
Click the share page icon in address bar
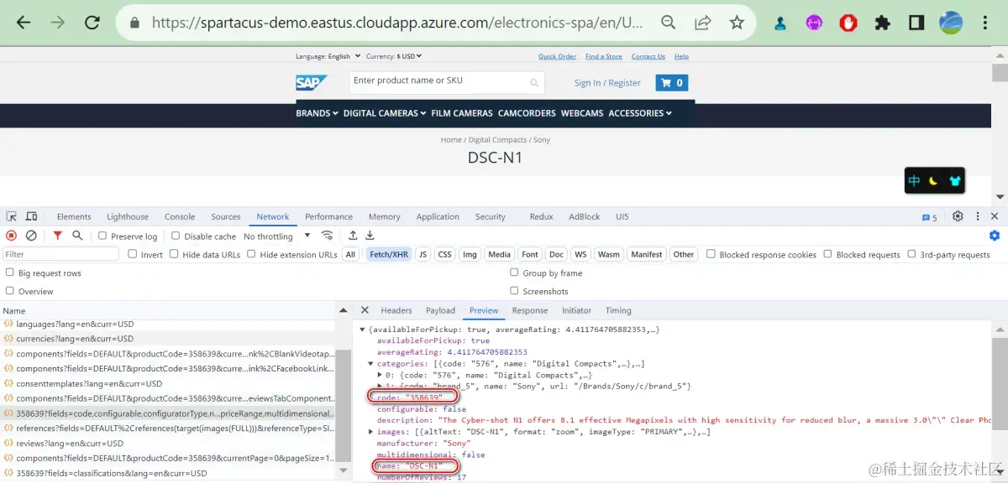click(x=703, y=23)
